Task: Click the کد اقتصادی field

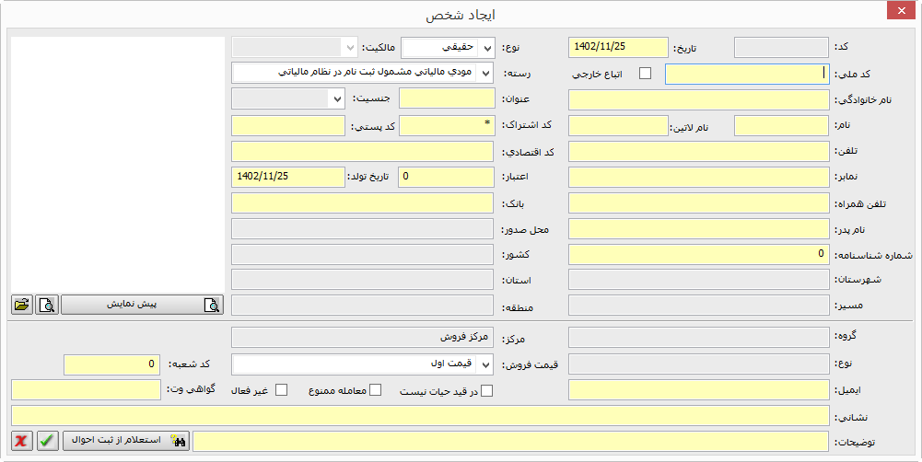Action: point(362,152)
